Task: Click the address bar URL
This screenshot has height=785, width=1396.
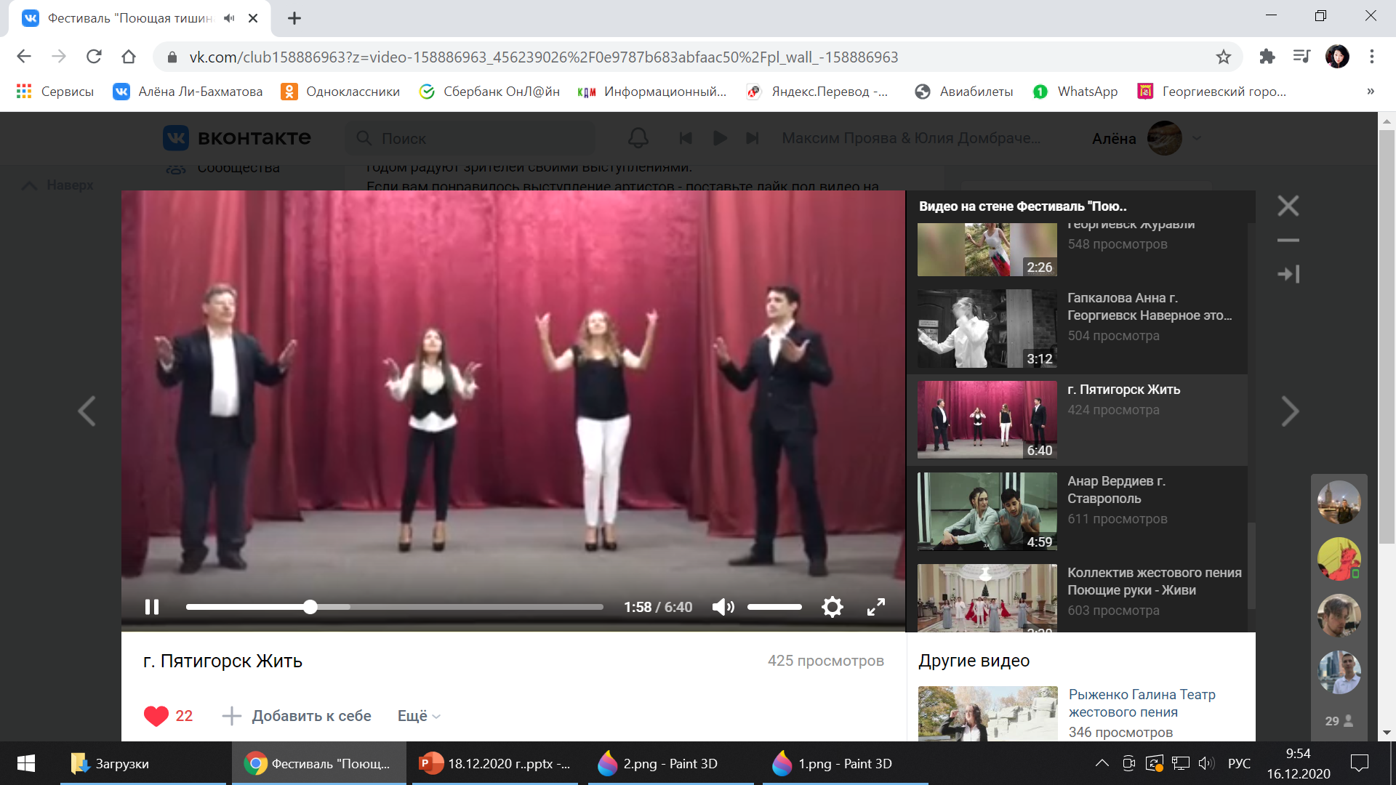Action: pyautogui.click(x=544, y=57)
